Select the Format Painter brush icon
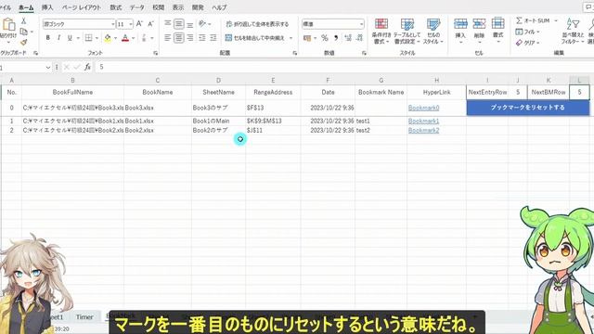The image size is (594, 334). click(24, 42)
